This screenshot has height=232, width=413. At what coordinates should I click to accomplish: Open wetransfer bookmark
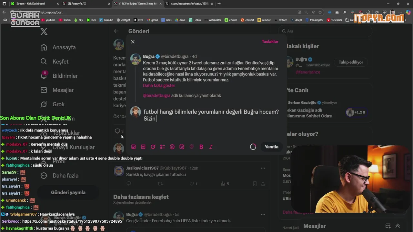click(213, 20)
